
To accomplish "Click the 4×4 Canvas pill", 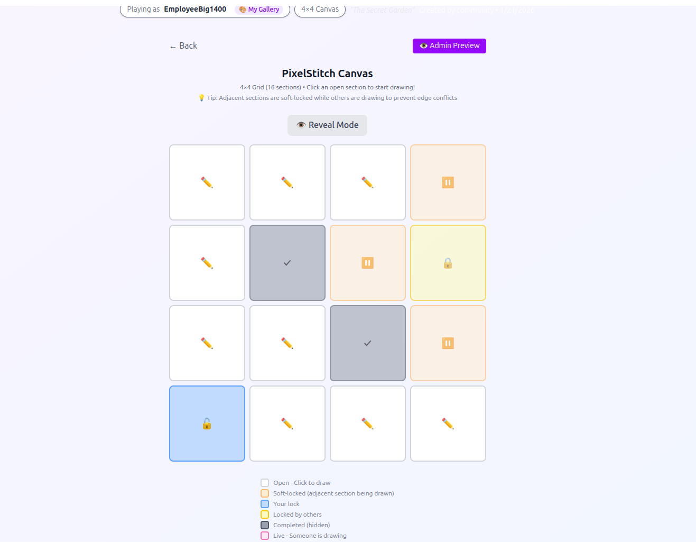I will click(x=320, y=10).
